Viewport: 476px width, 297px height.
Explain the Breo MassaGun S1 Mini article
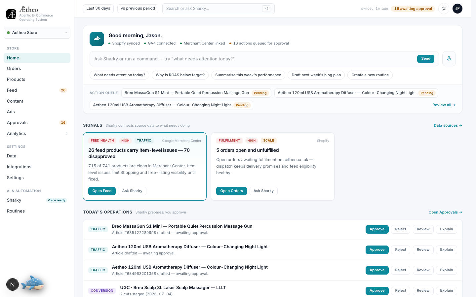pos(447,229)
